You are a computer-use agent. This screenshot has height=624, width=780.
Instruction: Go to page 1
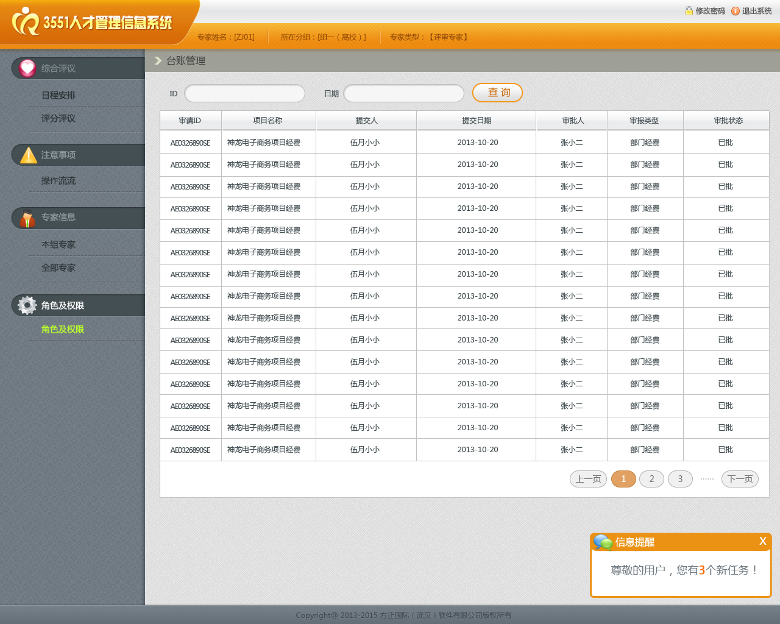(623, 479)
